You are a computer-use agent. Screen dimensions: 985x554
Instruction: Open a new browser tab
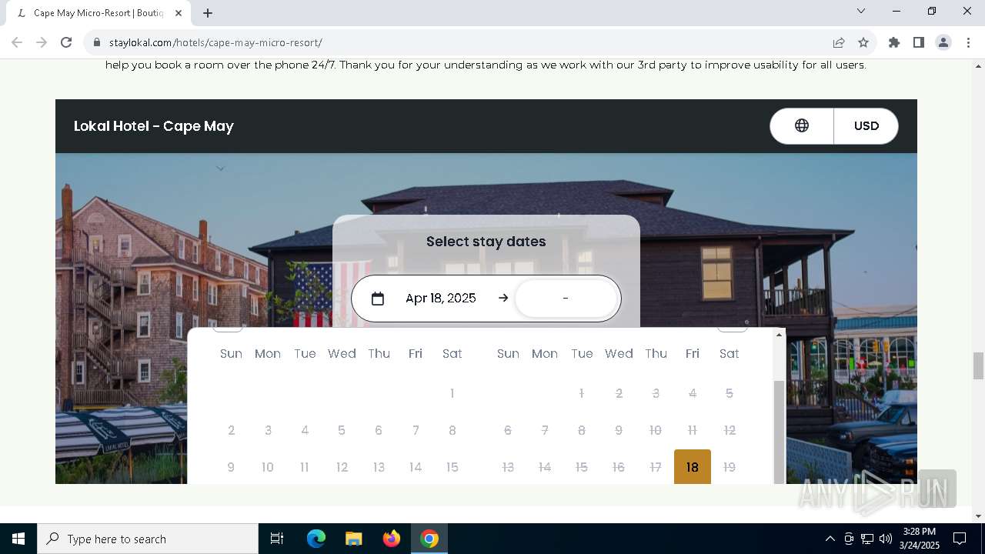[x=208, y=13]
